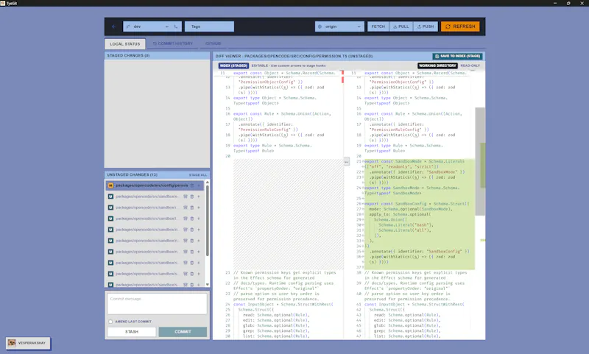The width and height of the screenshot is (589, 354).
Task: Delete the sandbox/e file with trash icon
Action: [192, 197]
